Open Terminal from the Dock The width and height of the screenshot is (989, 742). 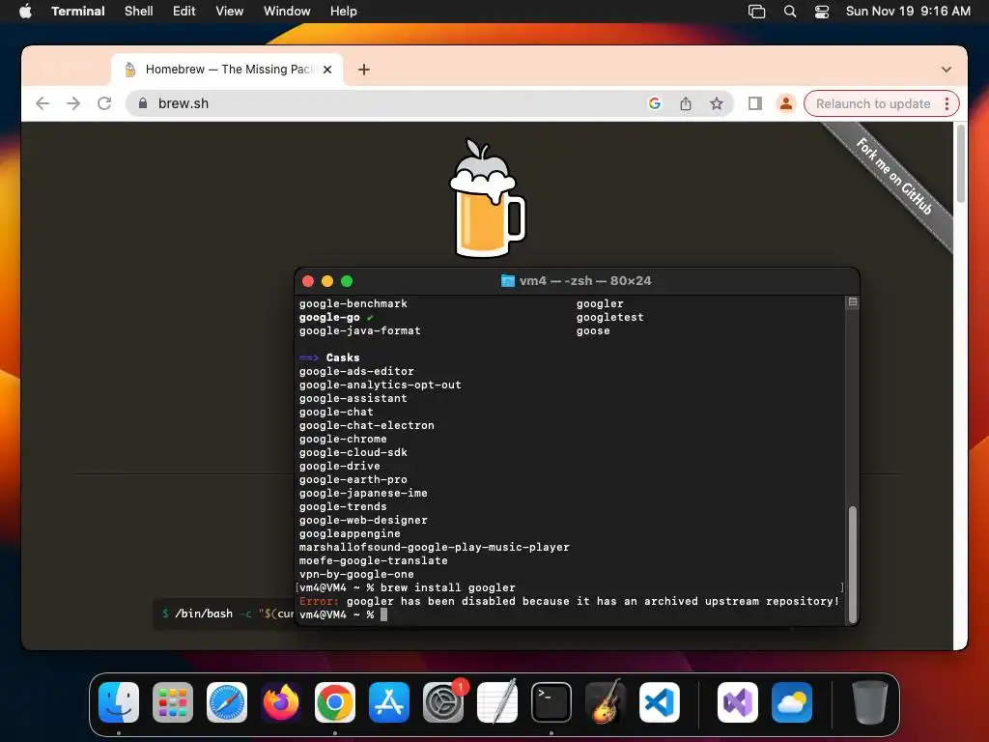coord(551,701)
